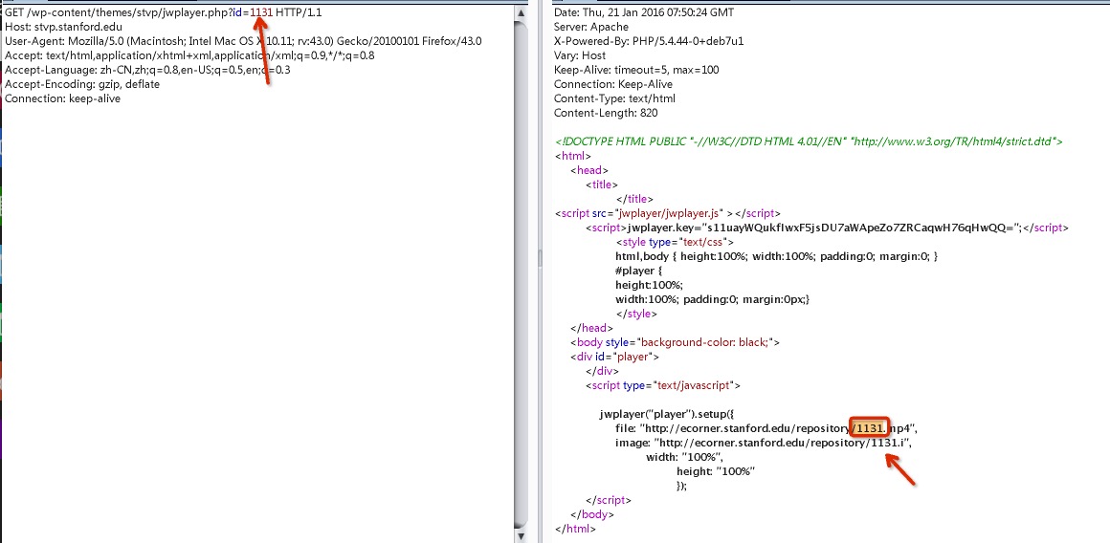This screenshot has height=543, width=1110.
Task: Click the html,body CSS rule line
Action: click(x=777, y=256)
